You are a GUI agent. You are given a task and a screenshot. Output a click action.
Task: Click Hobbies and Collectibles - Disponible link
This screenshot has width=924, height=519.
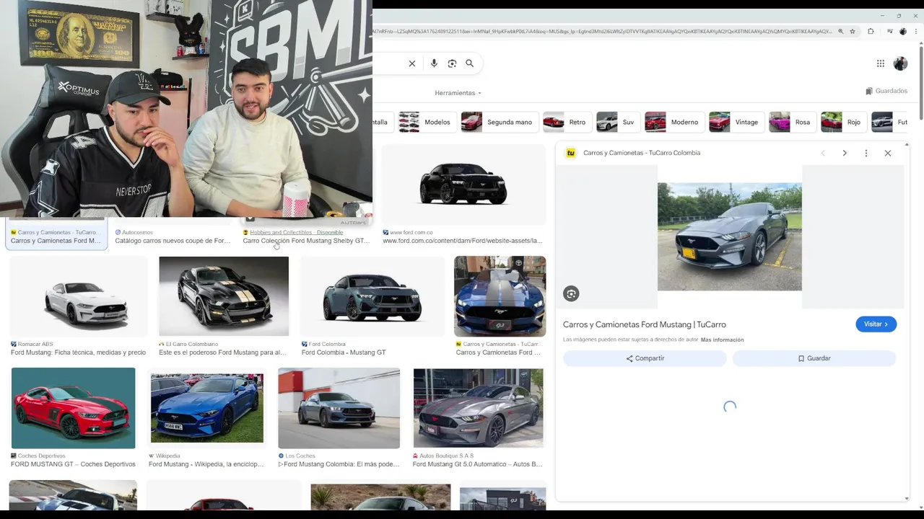click(x=296, y=233)
